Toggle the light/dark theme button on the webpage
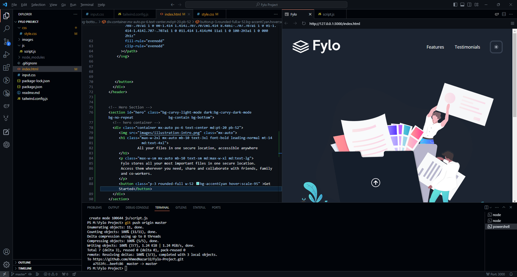 (x=496, y=47)
